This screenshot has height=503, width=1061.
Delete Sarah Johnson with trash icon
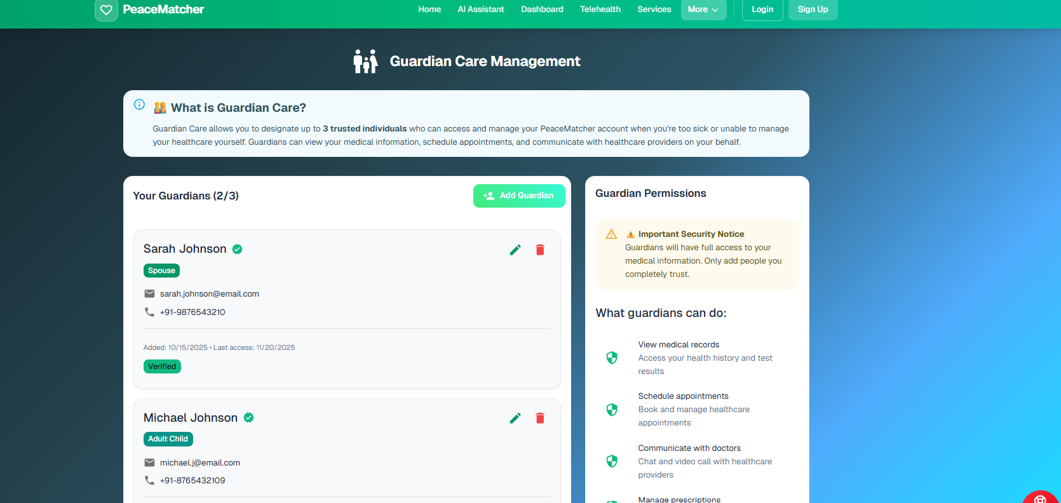click(540, 250)
